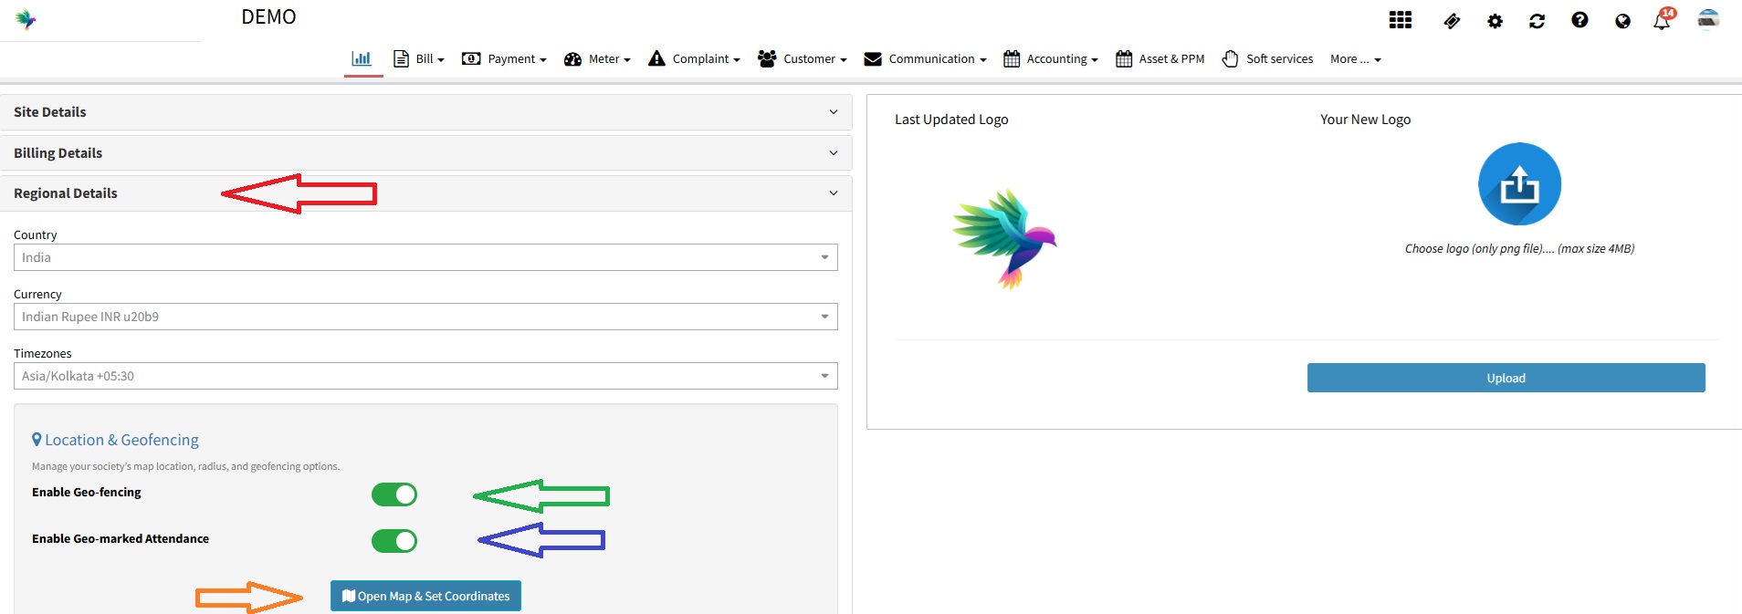This screenshot has height=614, width=1742.
Task: Click the ticket icon in header
Action: 1452,21
